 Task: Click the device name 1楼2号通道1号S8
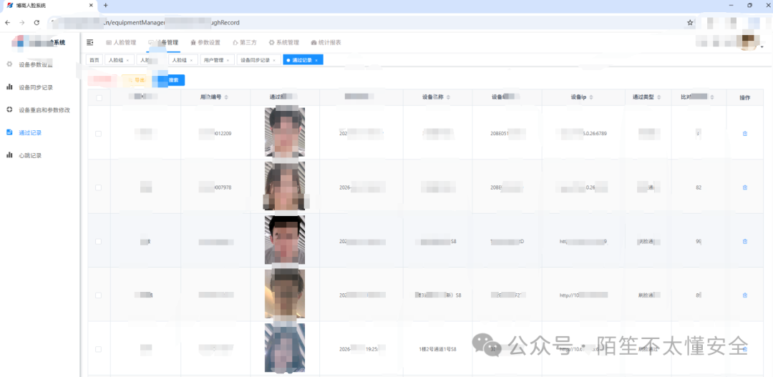(x=437, y=349)
